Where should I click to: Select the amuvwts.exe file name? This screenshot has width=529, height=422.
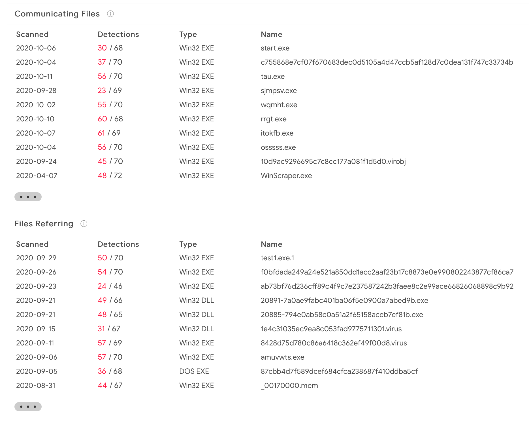click(282, 357)
